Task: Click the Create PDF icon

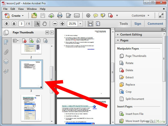Action: tap(7, 16)
